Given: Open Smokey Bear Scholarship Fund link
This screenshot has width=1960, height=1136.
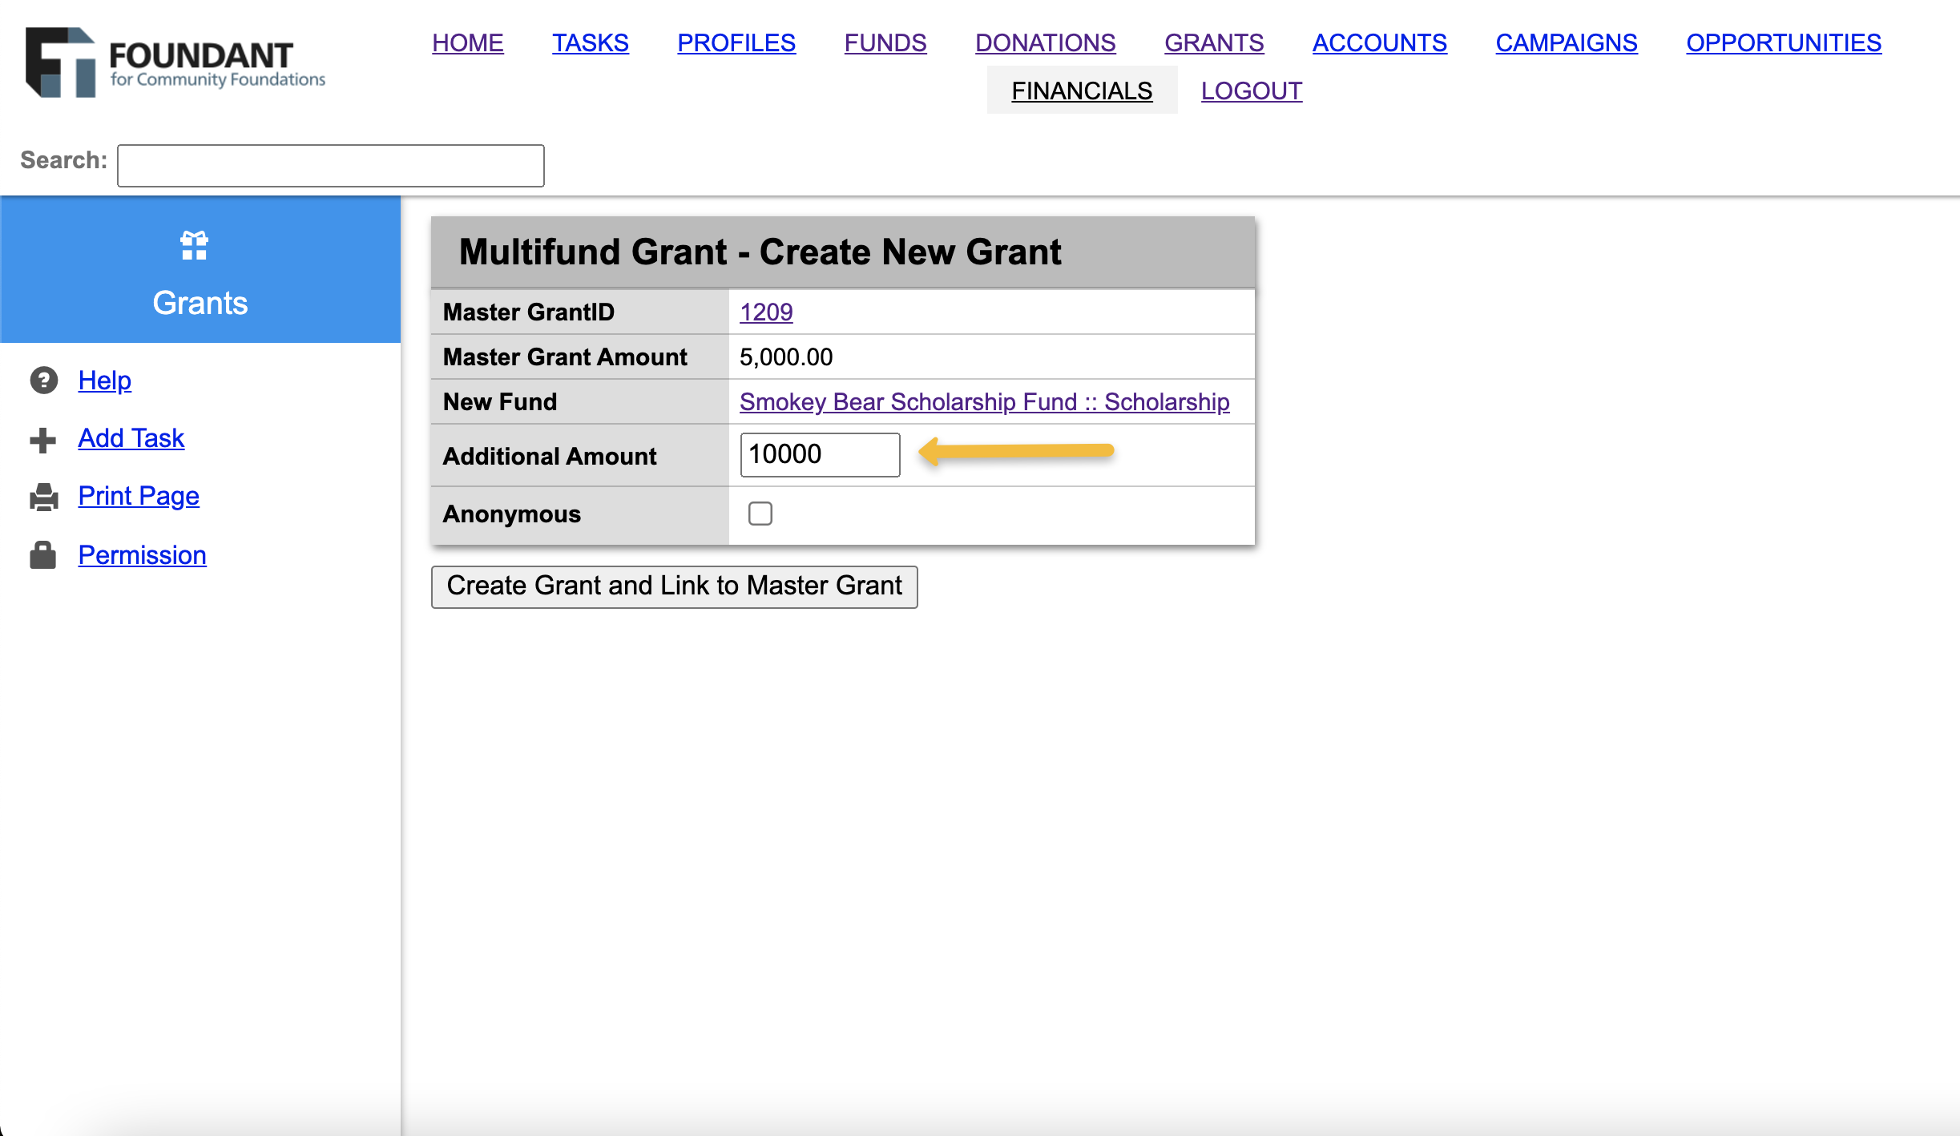Looking at the screenshot, I should point(985,401).
